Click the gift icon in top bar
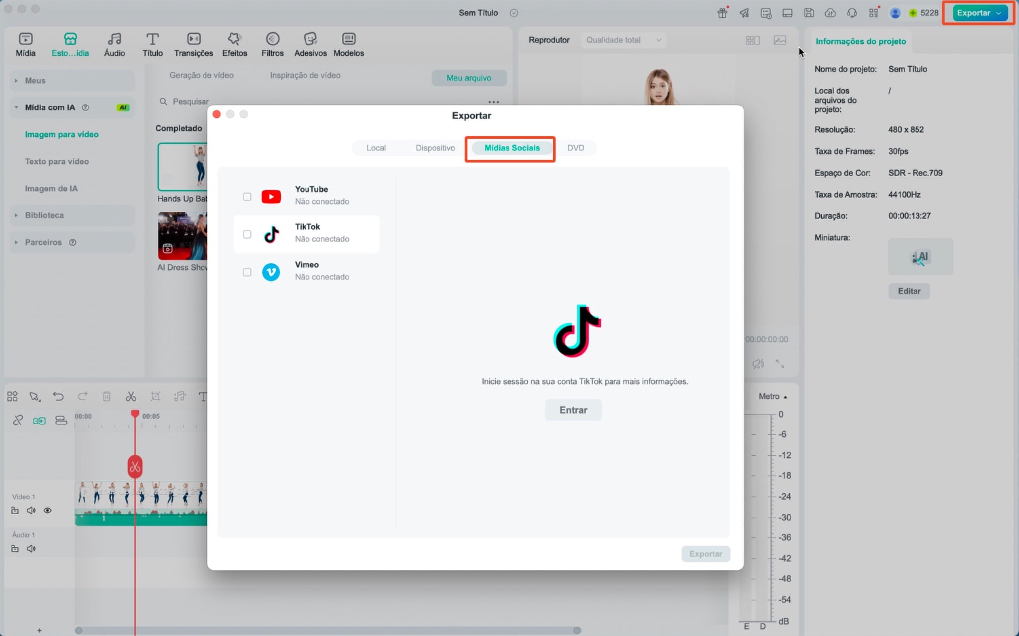This screenshot has width=1019, height=636. 722,13
